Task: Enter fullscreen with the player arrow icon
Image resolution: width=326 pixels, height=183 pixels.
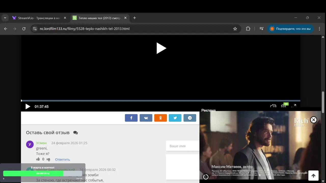Action: point(294,106)
